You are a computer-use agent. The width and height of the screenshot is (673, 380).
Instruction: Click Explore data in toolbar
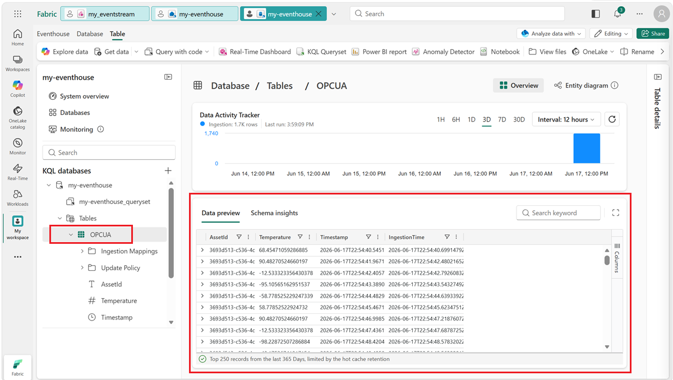tap(64, 52)
